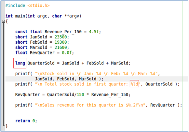This screenshot has width=189, height=132.
Task: Click the '0.0f' literal value
Action: click(67, 53)
